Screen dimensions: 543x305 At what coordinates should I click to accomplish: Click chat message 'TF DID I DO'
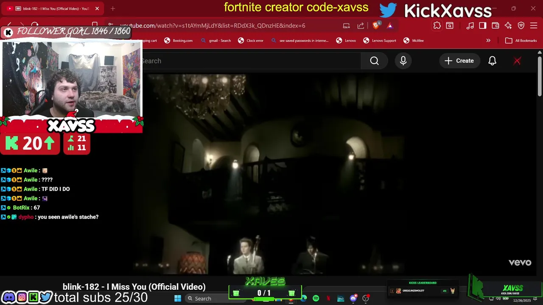[56, 189]
